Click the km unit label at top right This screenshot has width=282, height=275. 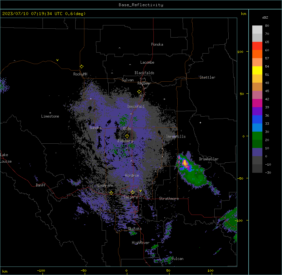click(x=244, y=14)
